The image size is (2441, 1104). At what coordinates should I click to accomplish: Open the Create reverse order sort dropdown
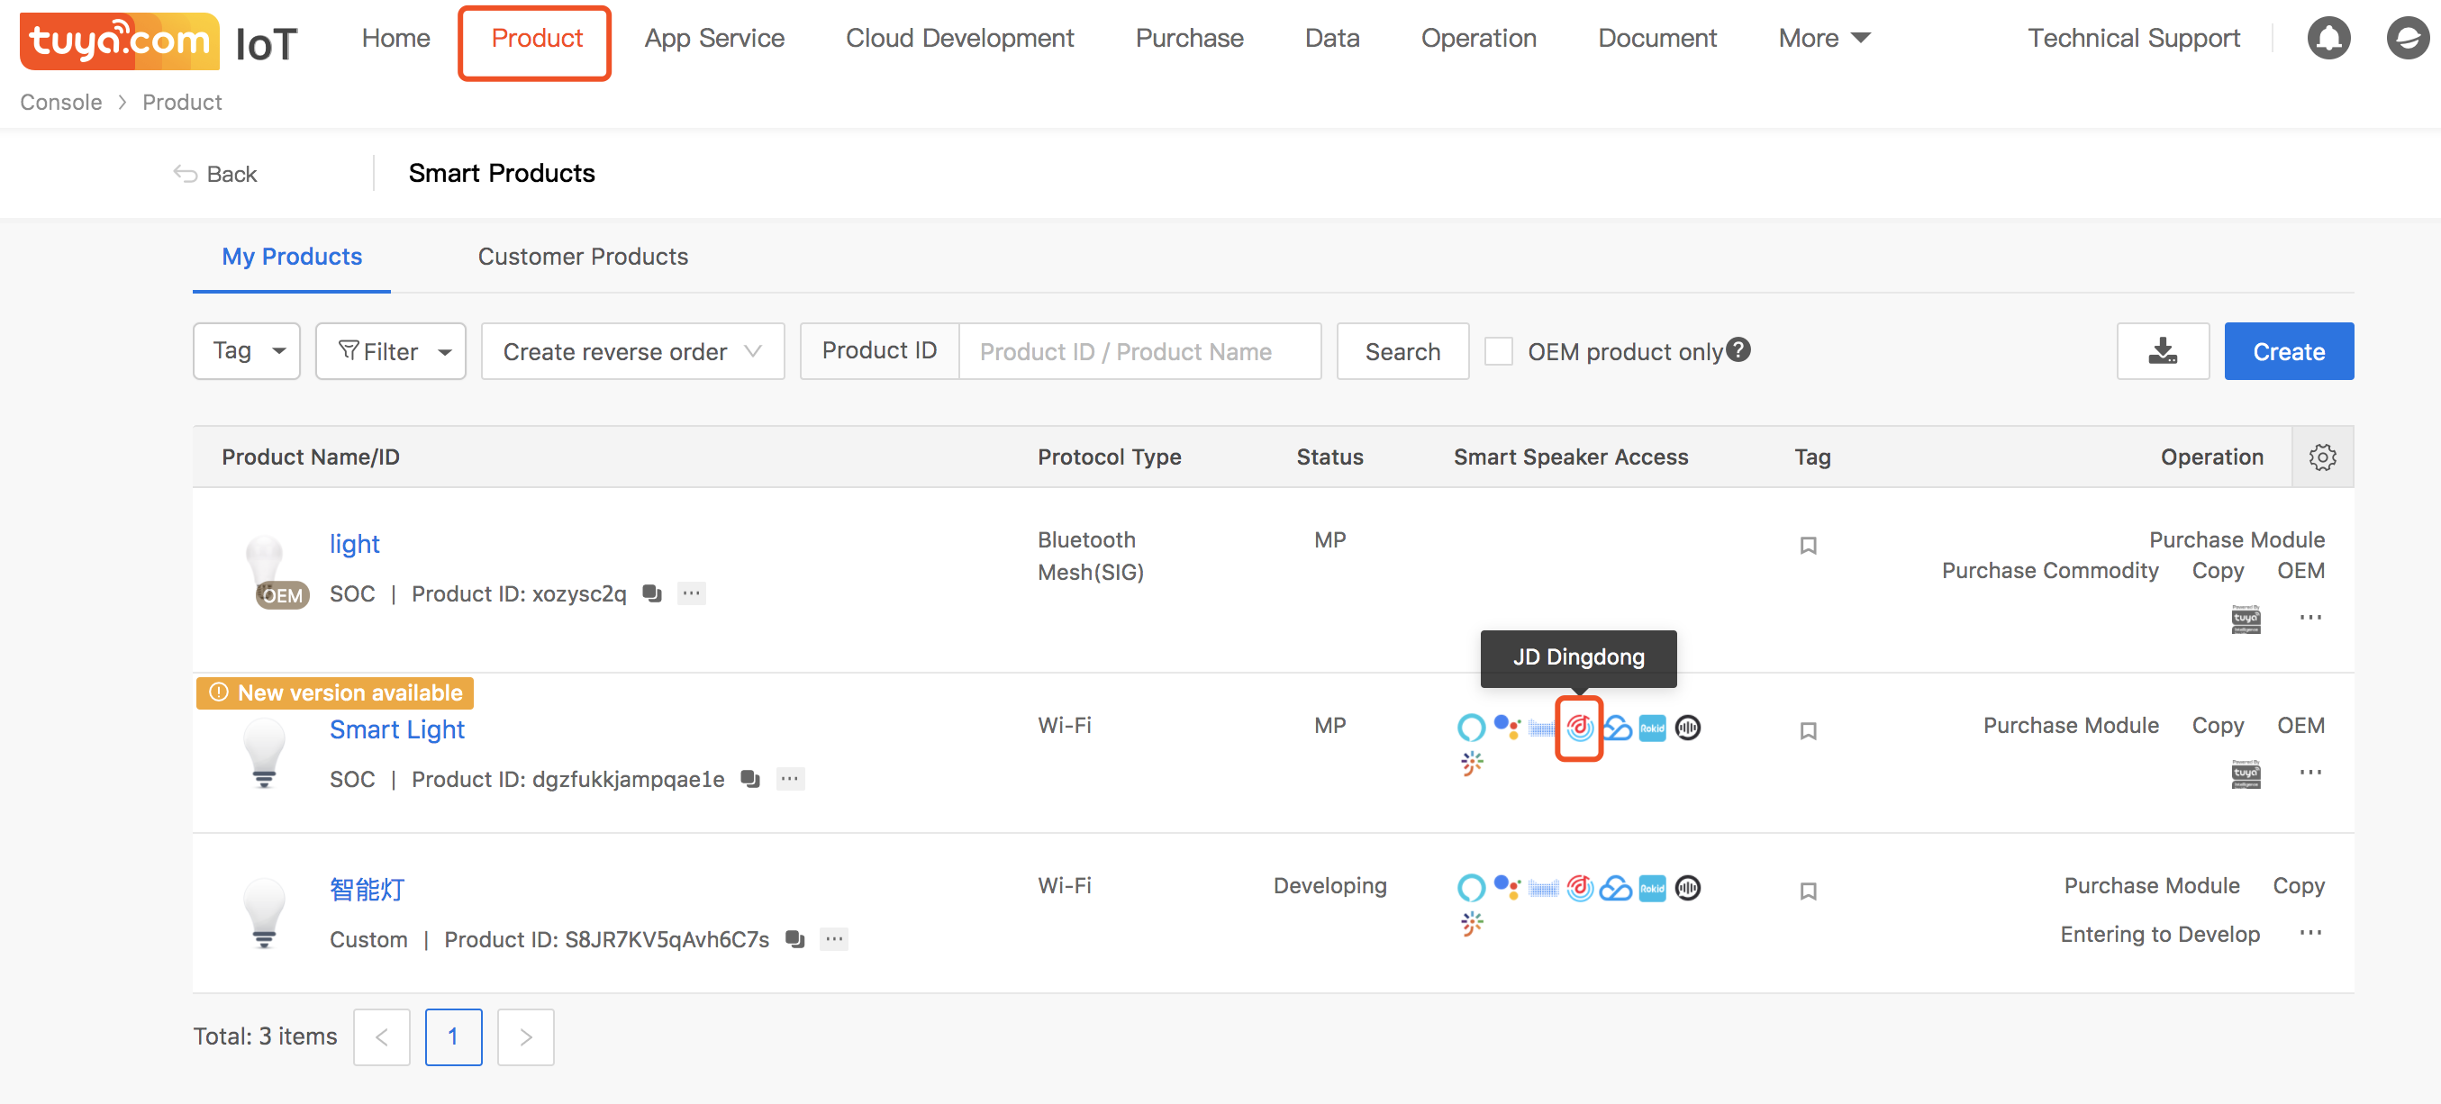632,351
